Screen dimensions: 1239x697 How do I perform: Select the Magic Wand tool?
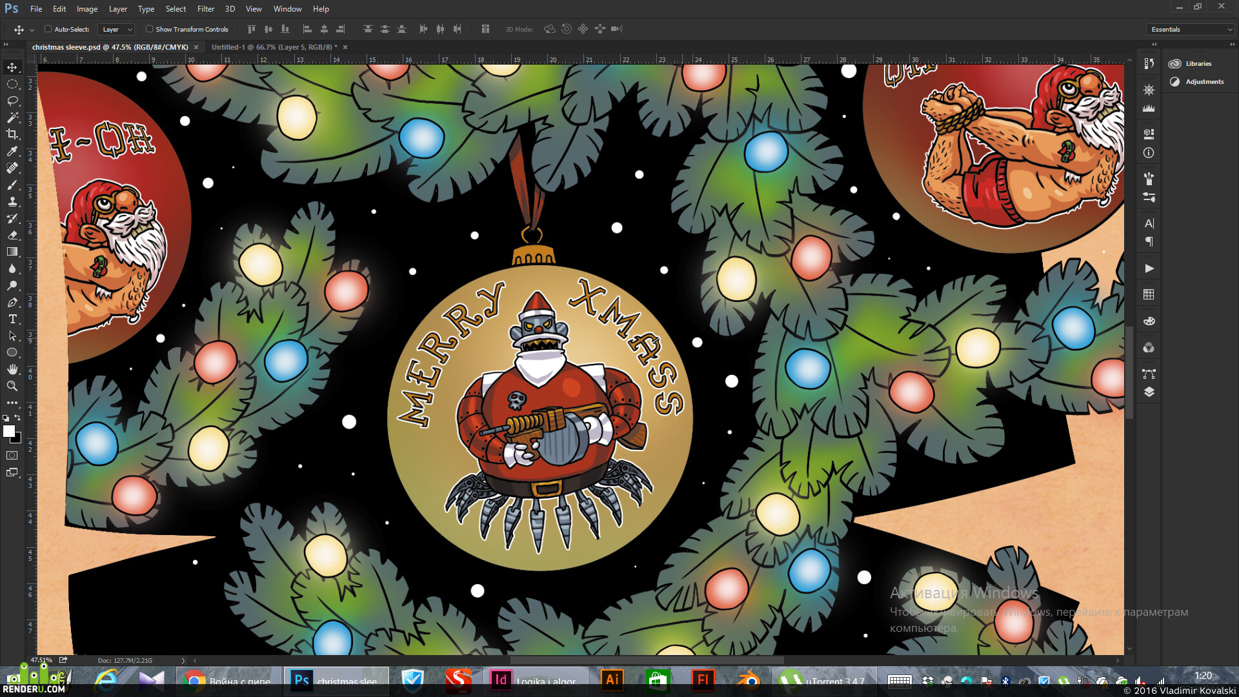click(x=12, y=117)
